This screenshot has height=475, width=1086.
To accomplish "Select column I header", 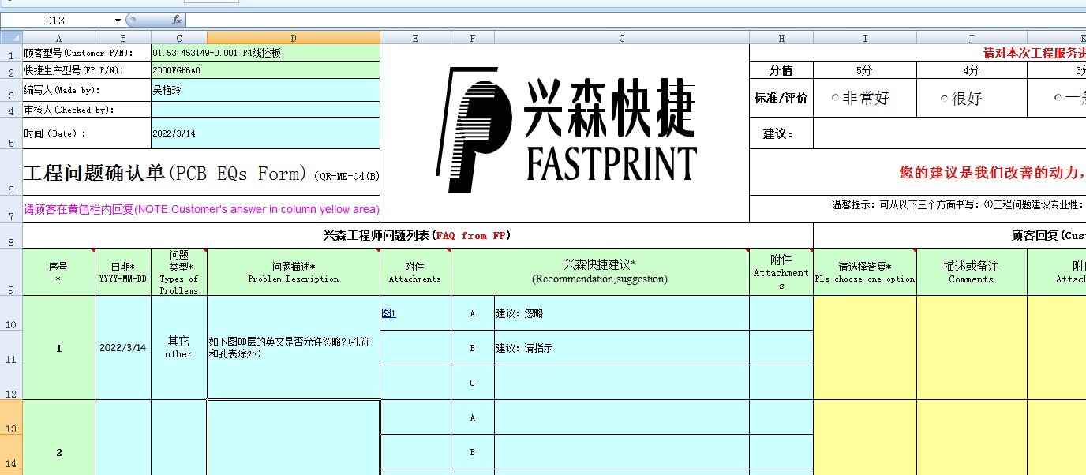I will (865, 37).
